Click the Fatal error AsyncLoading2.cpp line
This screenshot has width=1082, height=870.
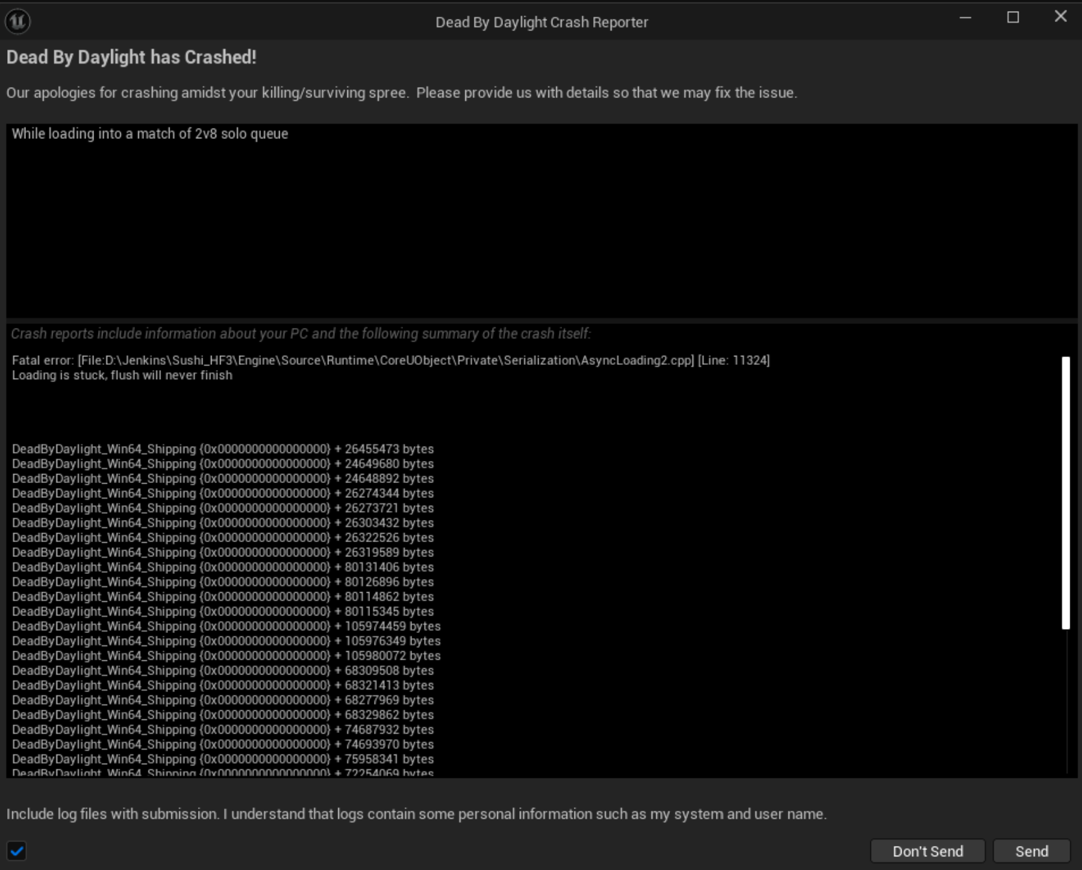click(391, 360)
